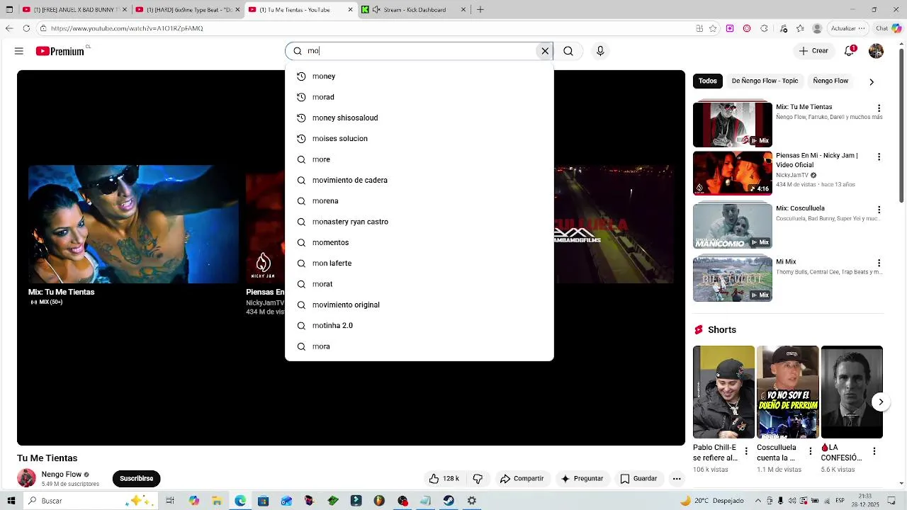Pick the "more" search suggestion
The width and height of the screenshot is (907, 510).
[x=419, y=159]
